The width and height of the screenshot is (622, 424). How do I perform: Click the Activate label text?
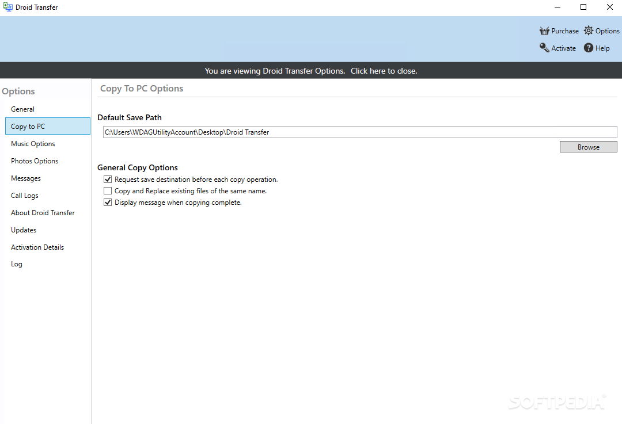[x=563, y=48]
